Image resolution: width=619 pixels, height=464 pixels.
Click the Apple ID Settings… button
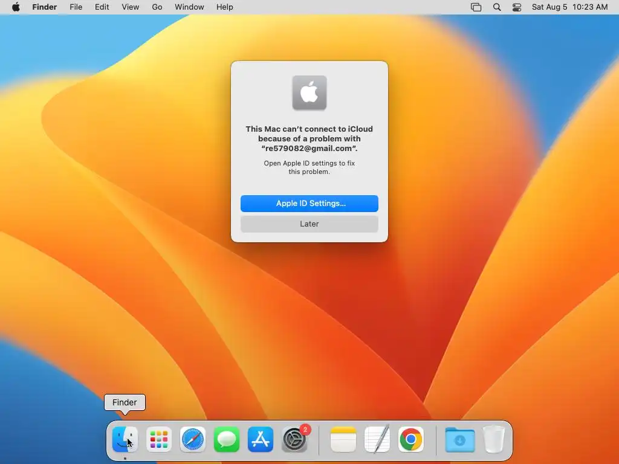[309, 203]
